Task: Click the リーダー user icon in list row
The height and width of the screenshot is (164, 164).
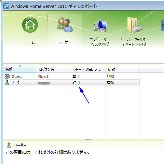Action: [7, 82]
